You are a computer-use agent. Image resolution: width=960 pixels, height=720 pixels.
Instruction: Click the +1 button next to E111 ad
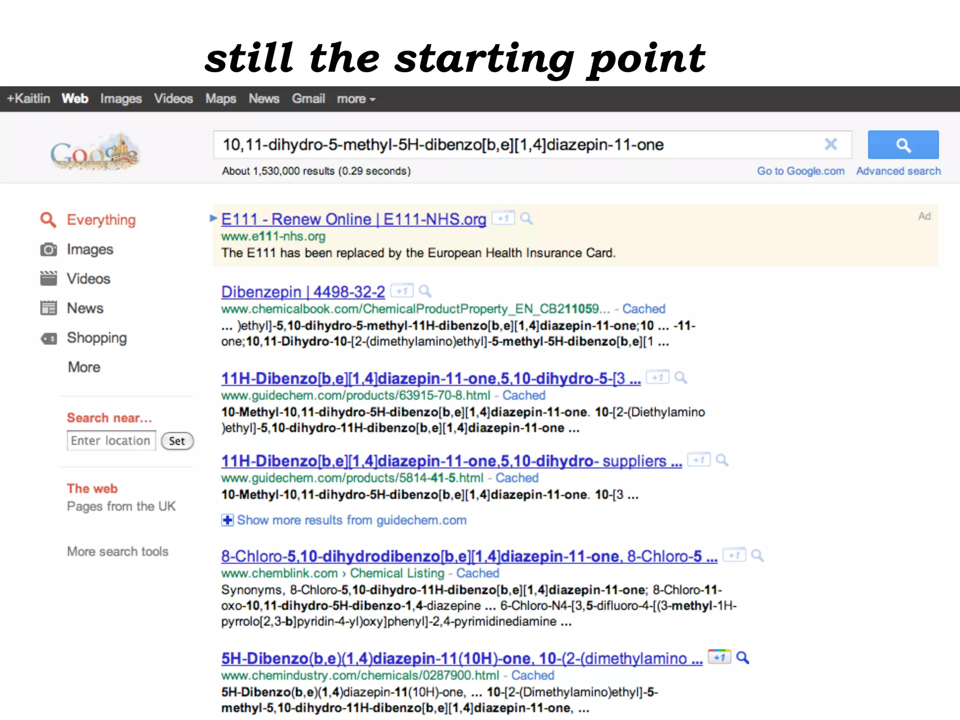click(x=503, y=218)
